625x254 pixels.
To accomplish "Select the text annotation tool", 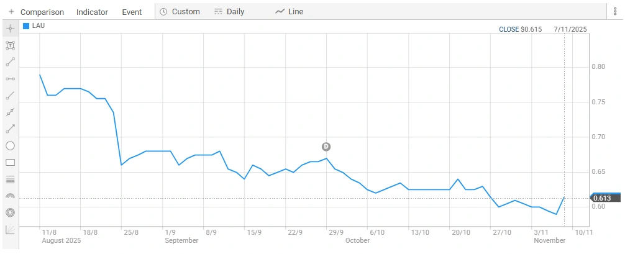I will click(x=10, y=45).
